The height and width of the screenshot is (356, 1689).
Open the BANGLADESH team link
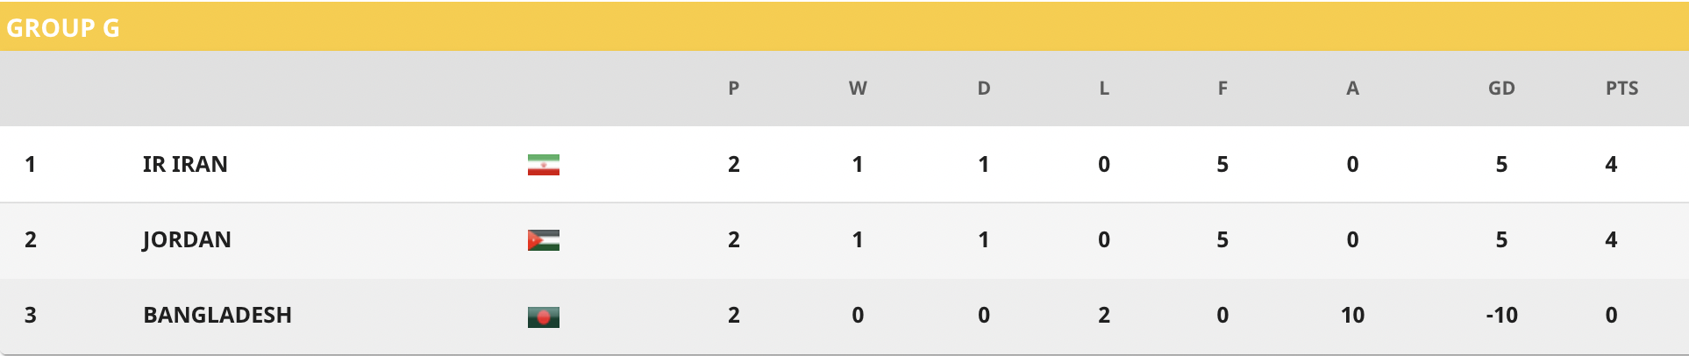(x=217, y=315)
